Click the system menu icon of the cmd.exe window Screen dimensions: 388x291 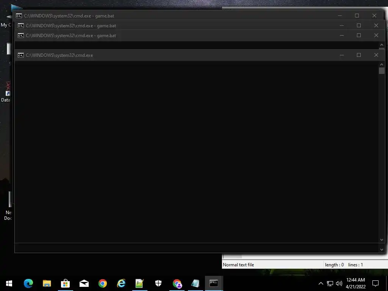pyautogui.click(x=21, y=55)
